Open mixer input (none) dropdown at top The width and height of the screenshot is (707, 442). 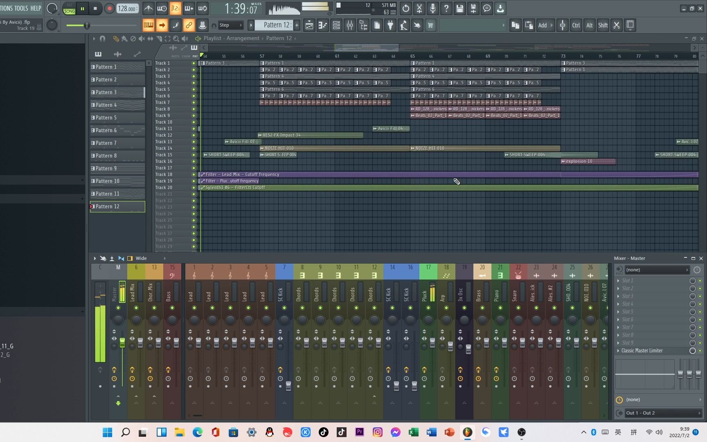click(657, 270)
